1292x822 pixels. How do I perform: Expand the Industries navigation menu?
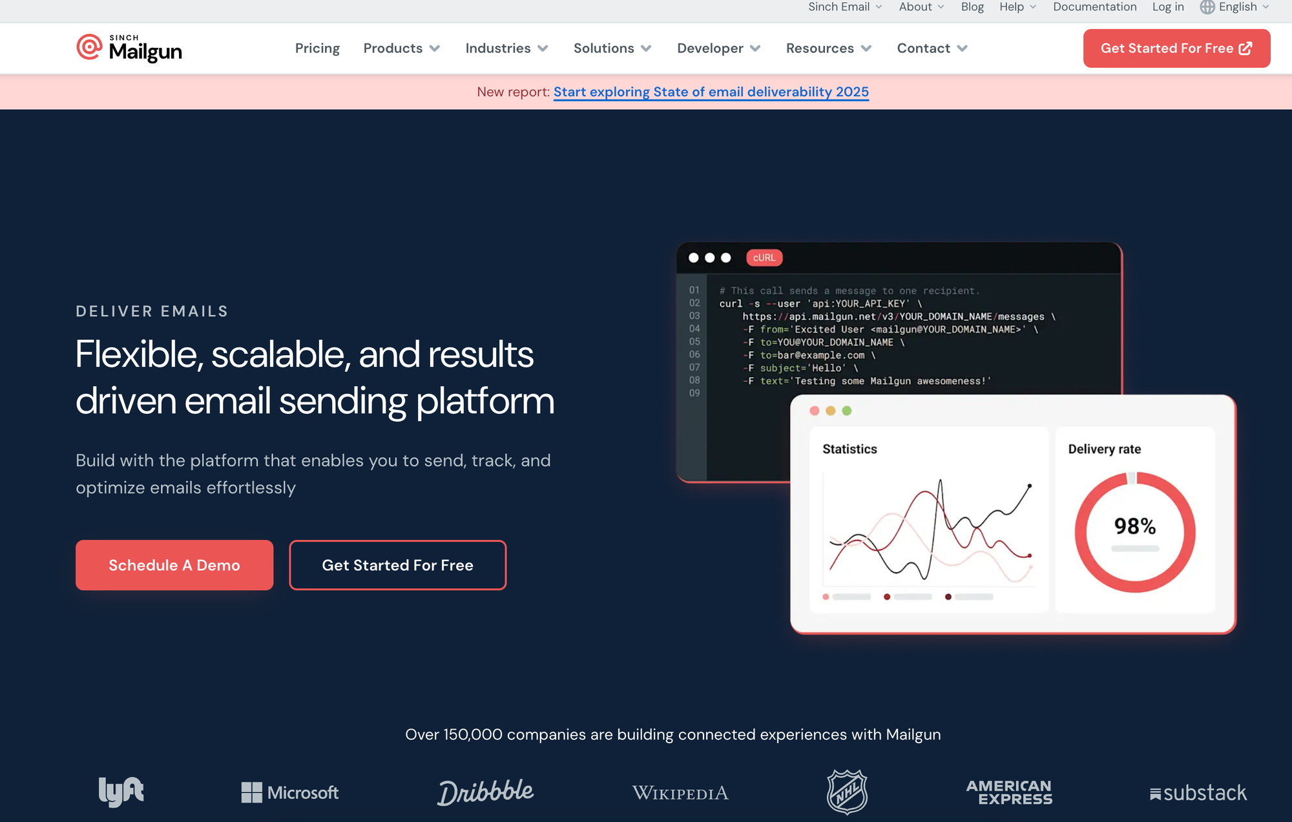(x=505, y=48)
